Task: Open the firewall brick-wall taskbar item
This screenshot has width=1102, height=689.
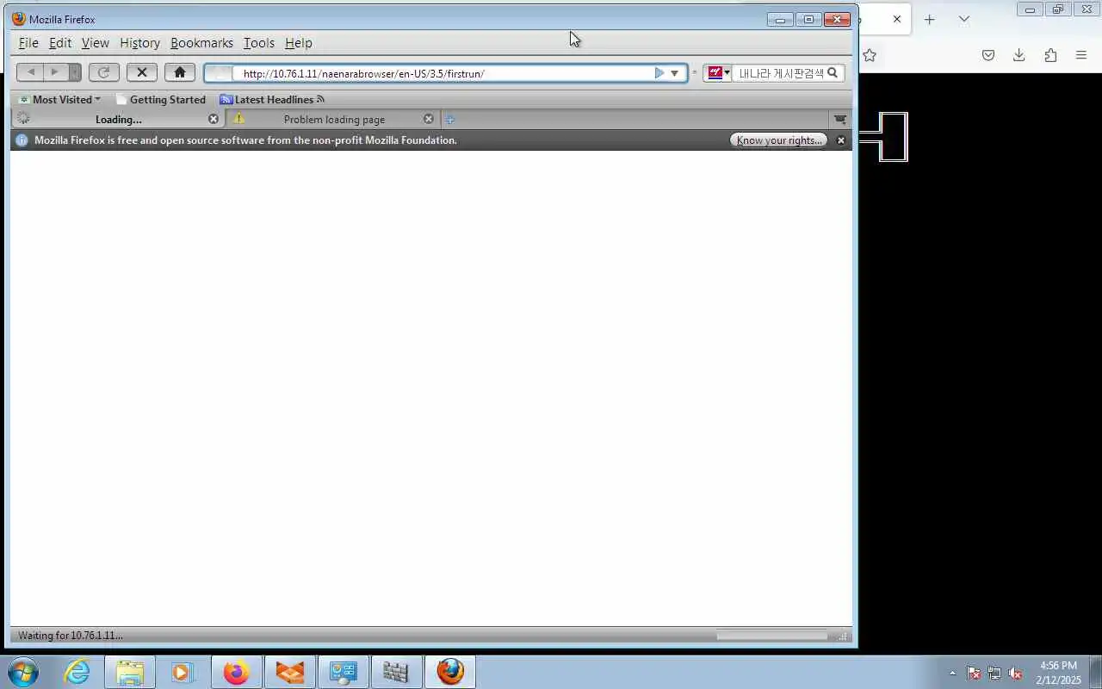Action: pyautogui.click(x=396, y=672)
